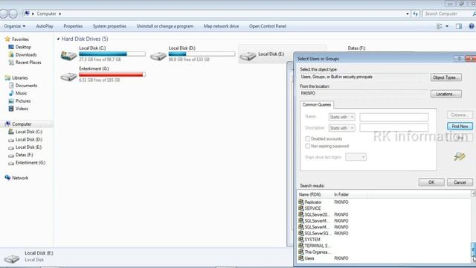Click the Computer breadcrumb arrow in address bar
The width and height of the screenshot is (476, 268).
click(60, 13)
